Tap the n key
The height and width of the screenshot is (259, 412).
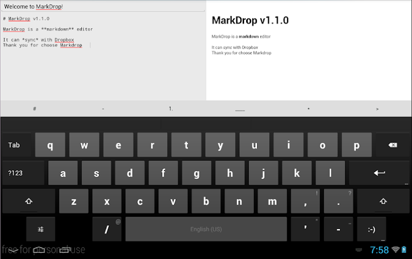pyautogui.click(x=239, y=201)
